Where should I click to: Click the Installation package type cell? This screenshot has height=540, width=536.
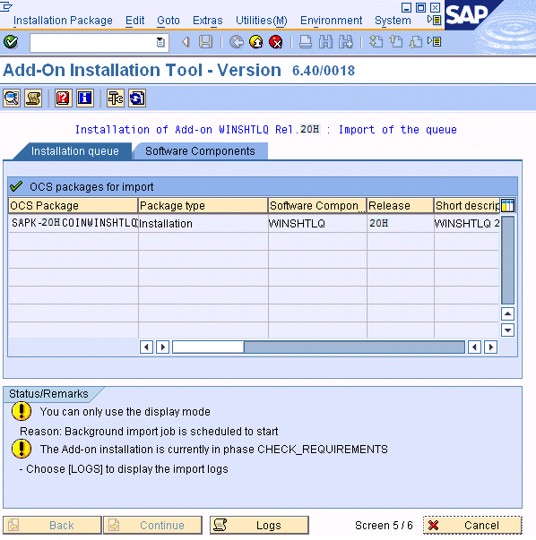click(x=203, y=223)
